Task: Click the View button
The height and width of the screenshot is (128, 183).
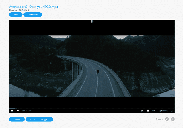Action: [16, 15]
